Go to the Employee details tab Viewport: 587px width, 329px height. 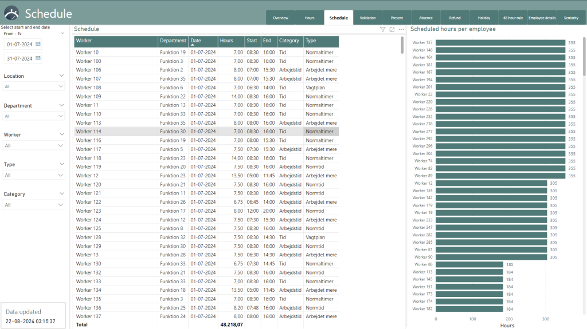[x=542, y=18]
